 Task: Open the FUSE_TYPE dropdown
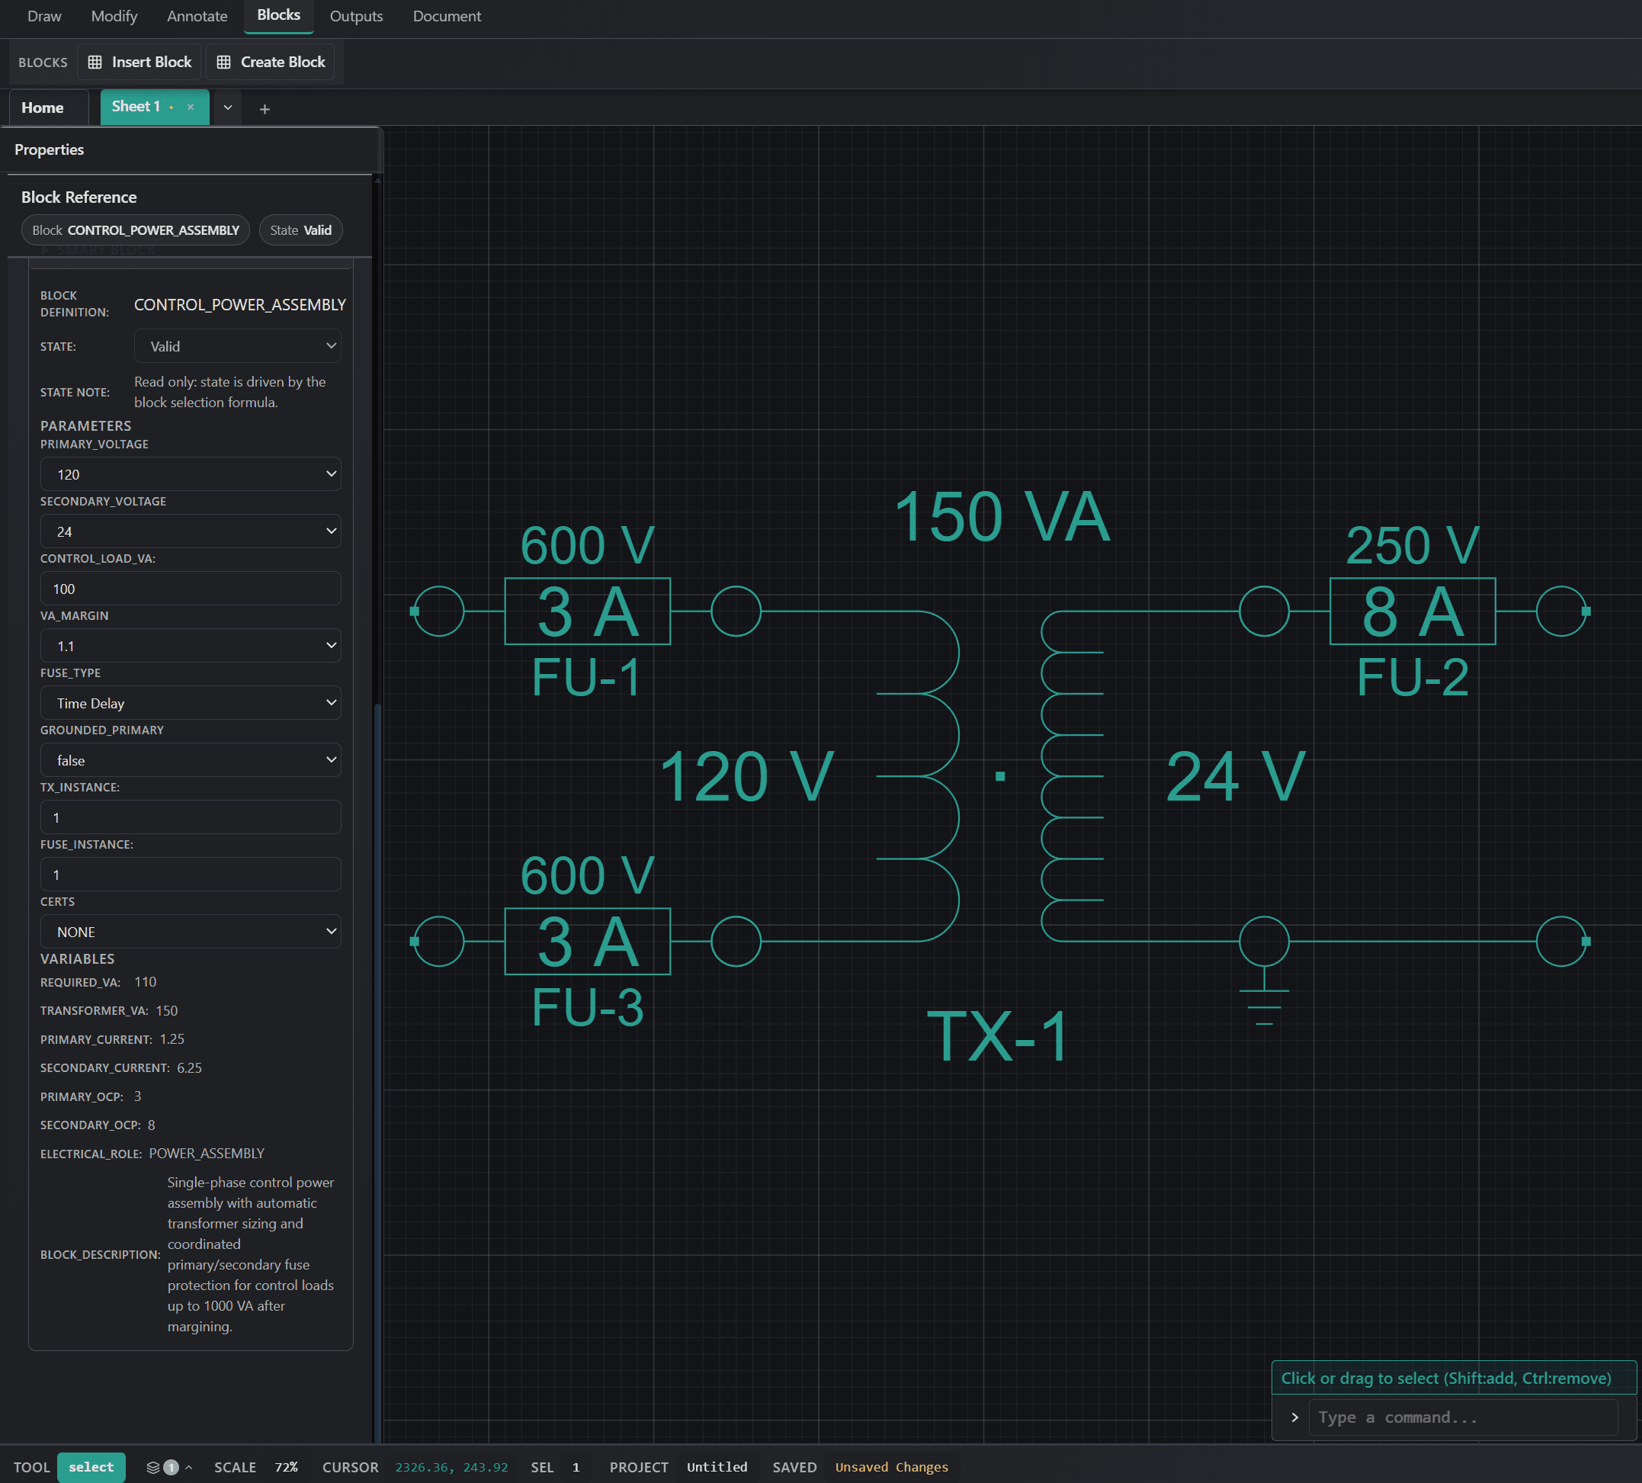click(191, 703)
